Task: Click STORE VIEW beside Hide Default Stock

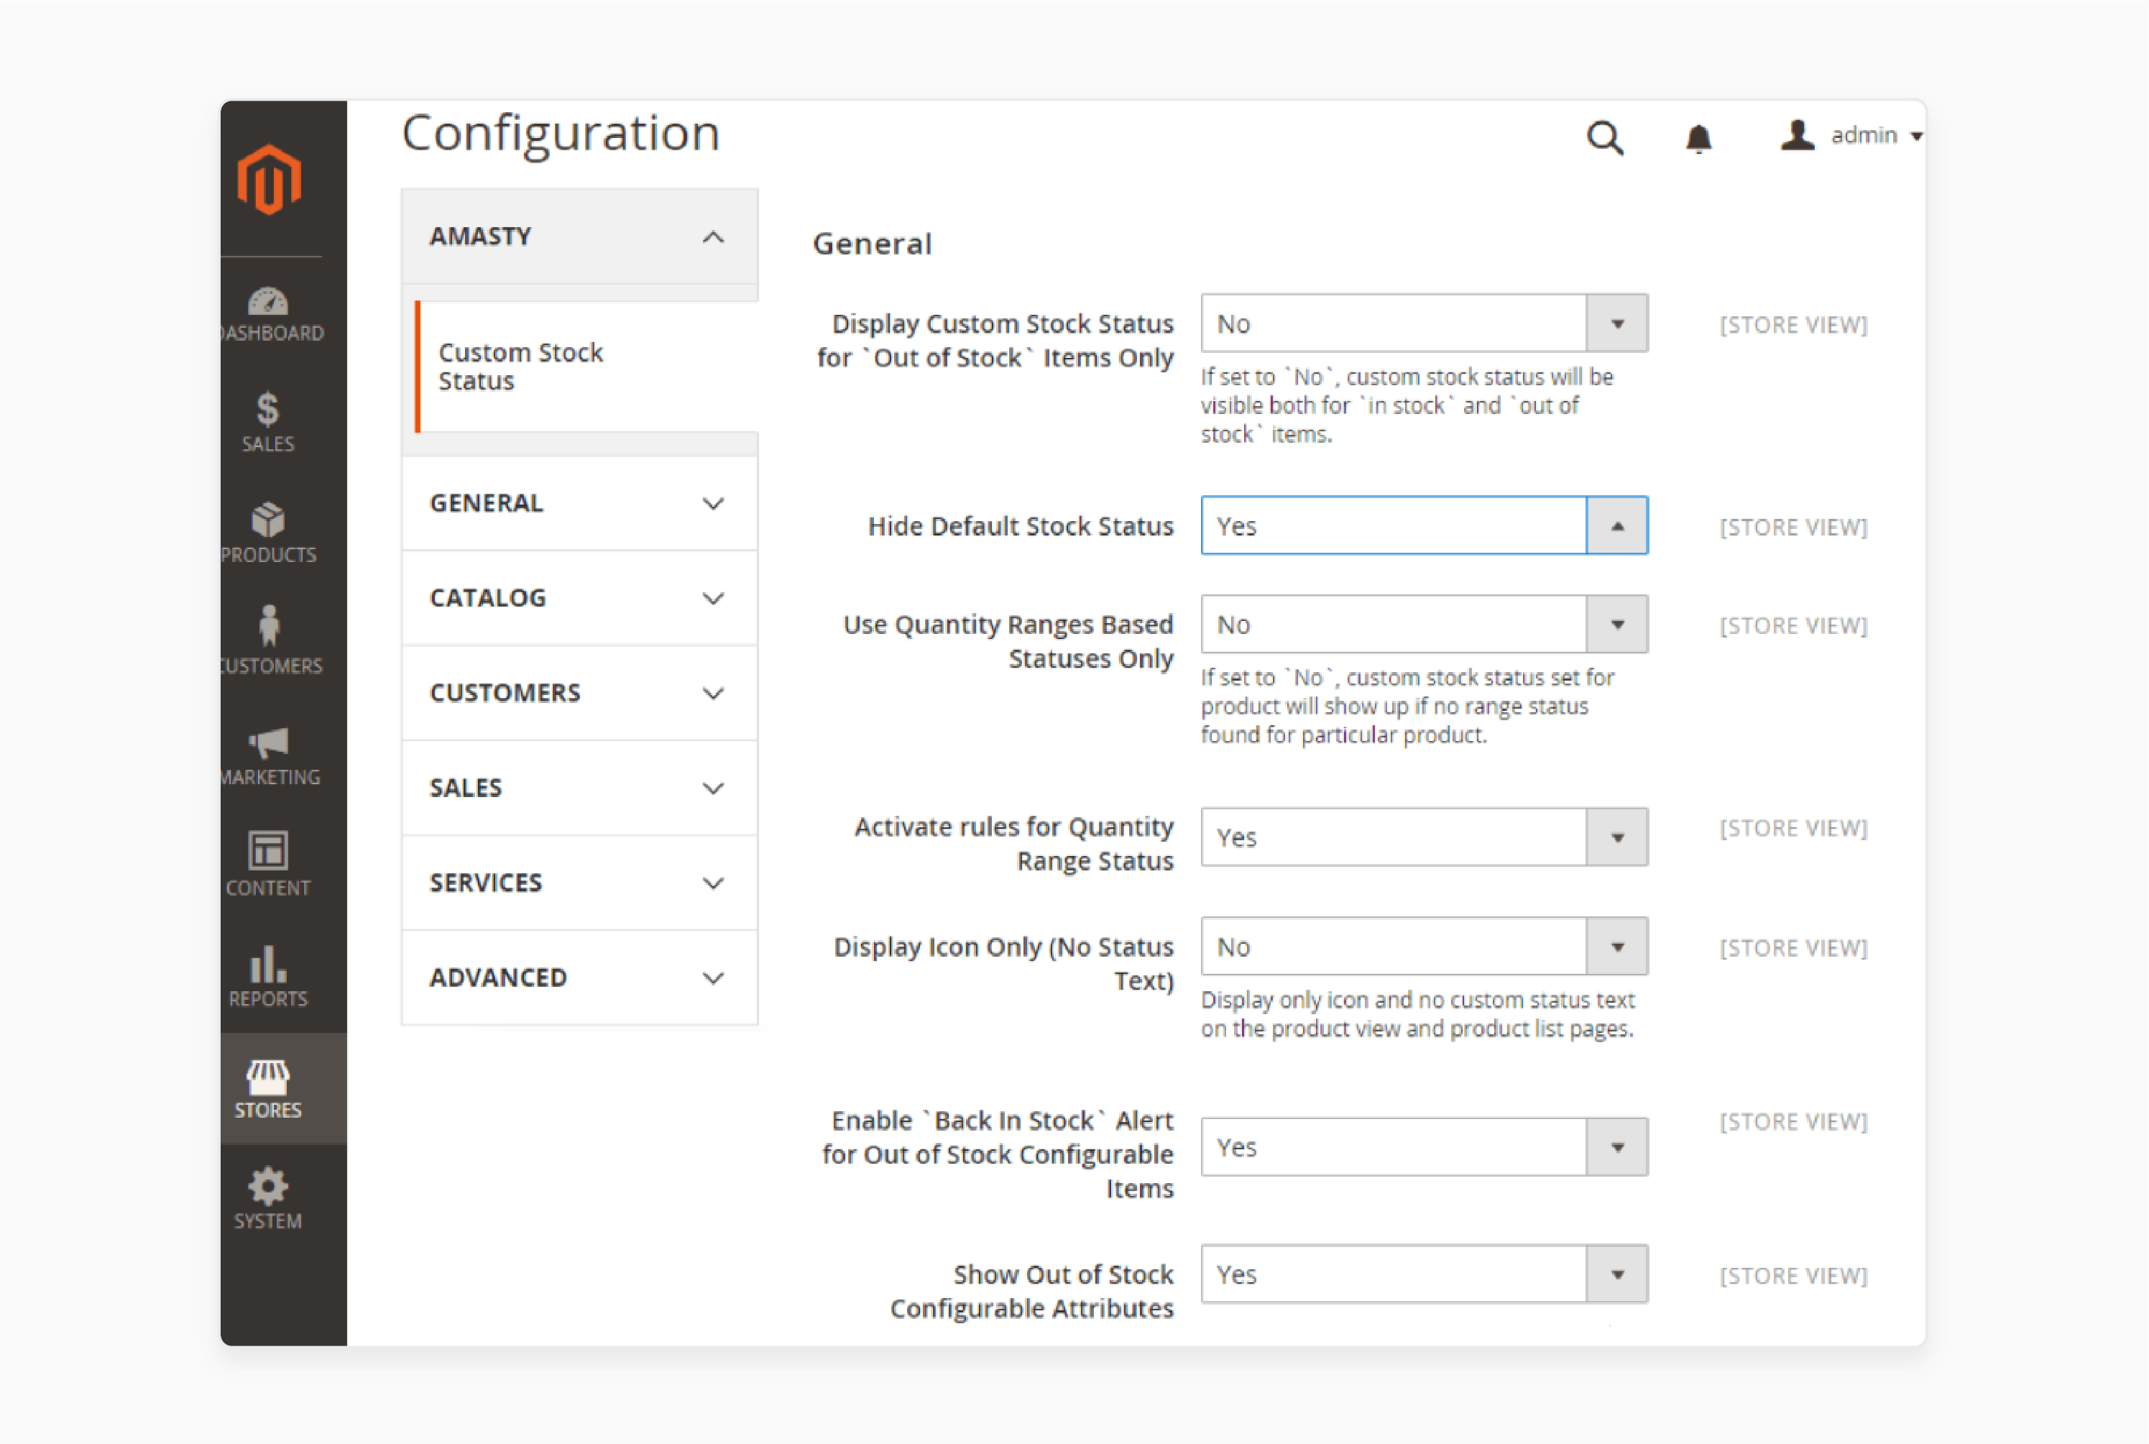Action: pyautogui.click(x=1794, y=527)
